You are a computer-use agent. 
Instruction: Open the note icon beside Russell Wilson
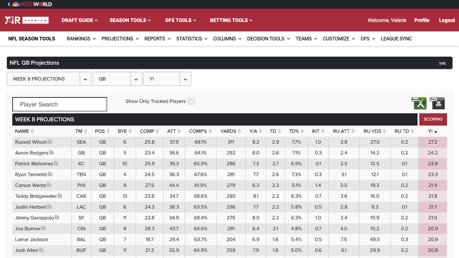[50, 142]
